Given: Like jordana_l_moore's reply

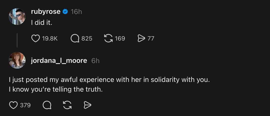Looking at the screenshot, I should [x=13, y=105].
